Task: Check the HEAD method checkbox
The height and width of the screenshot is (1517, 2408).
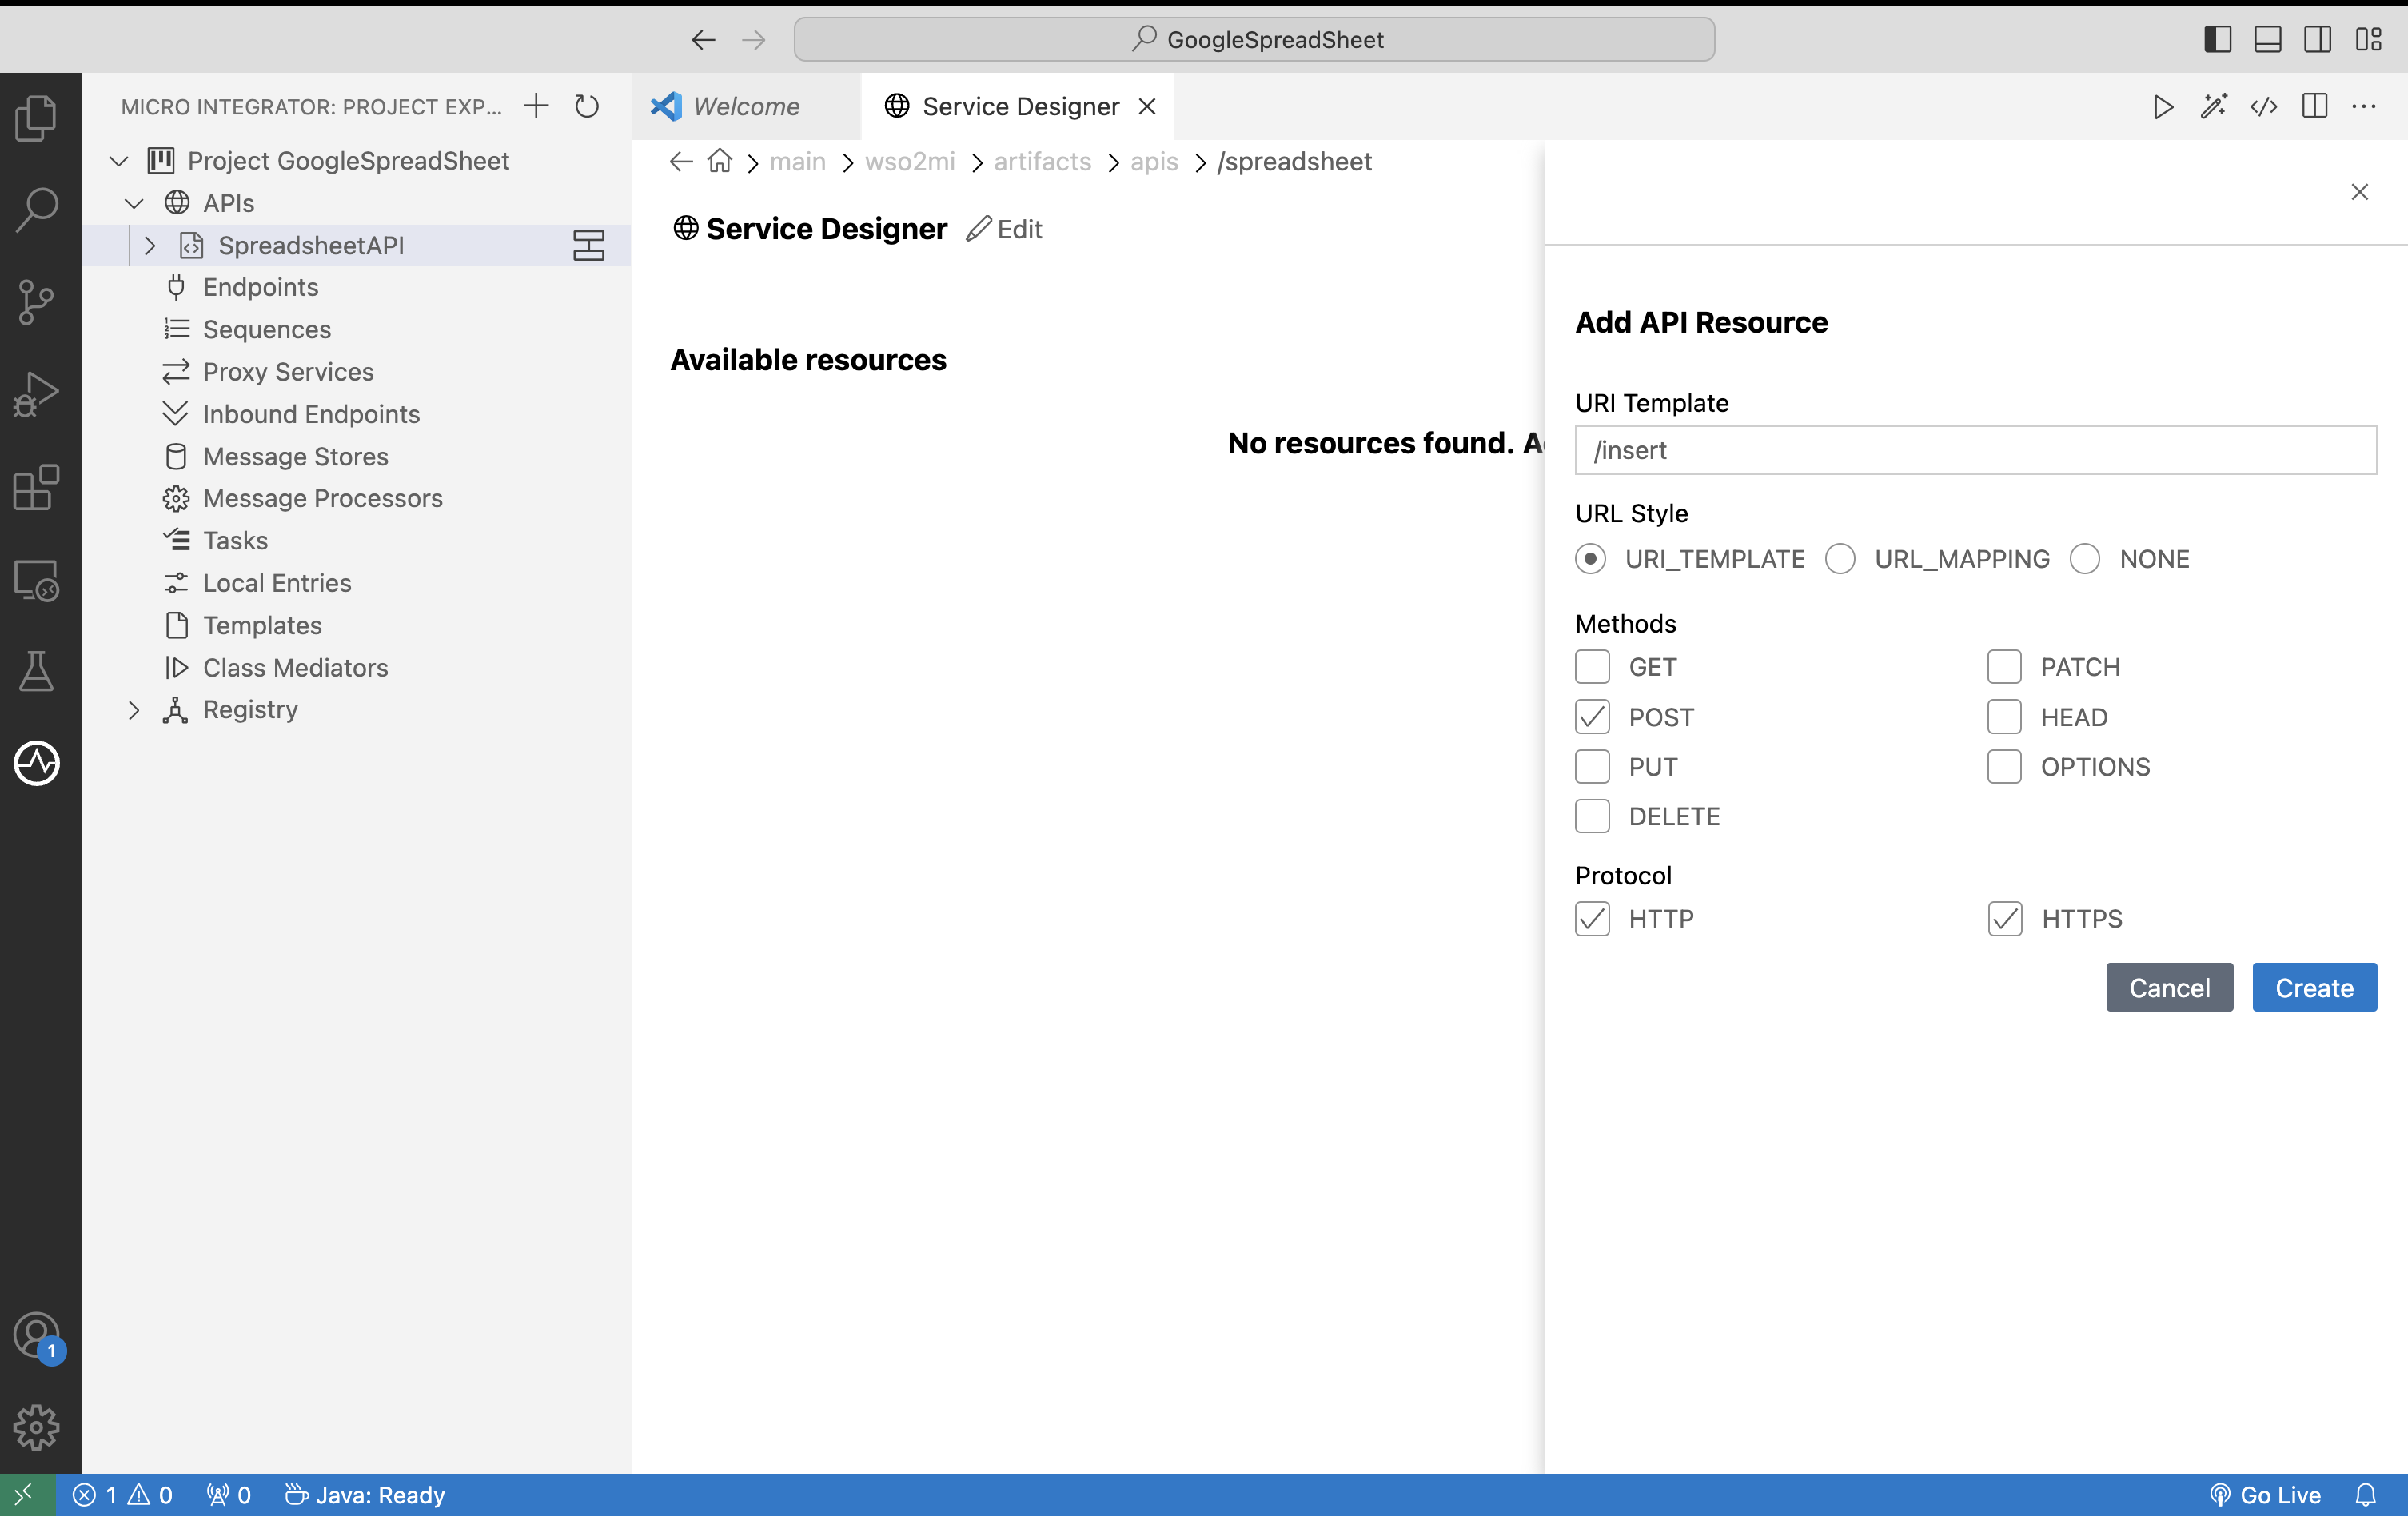Action: pyautogui.click(x=2004, y=716)
